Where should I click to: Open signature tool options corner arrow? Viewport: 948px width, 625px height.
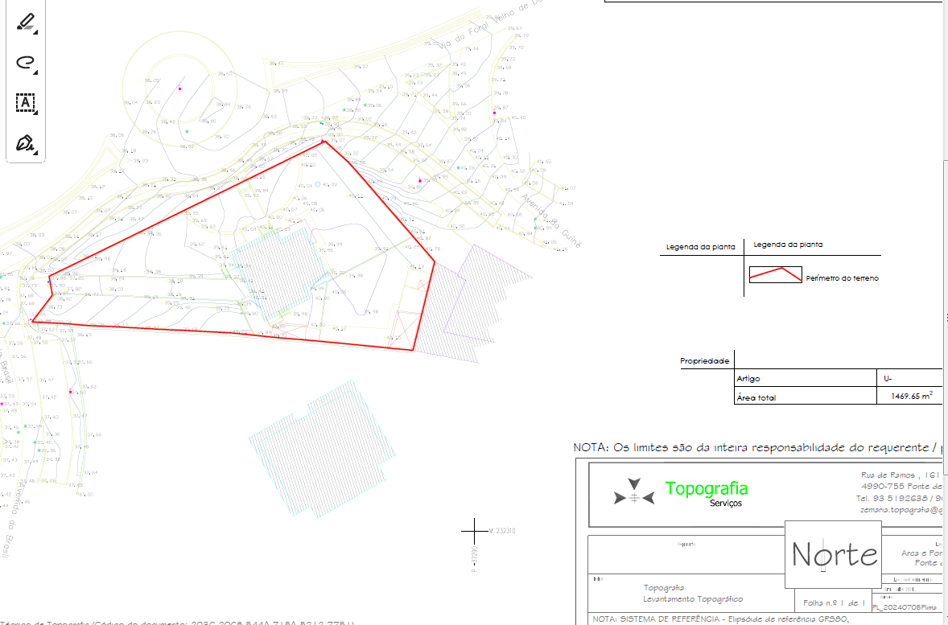(35, 151)
